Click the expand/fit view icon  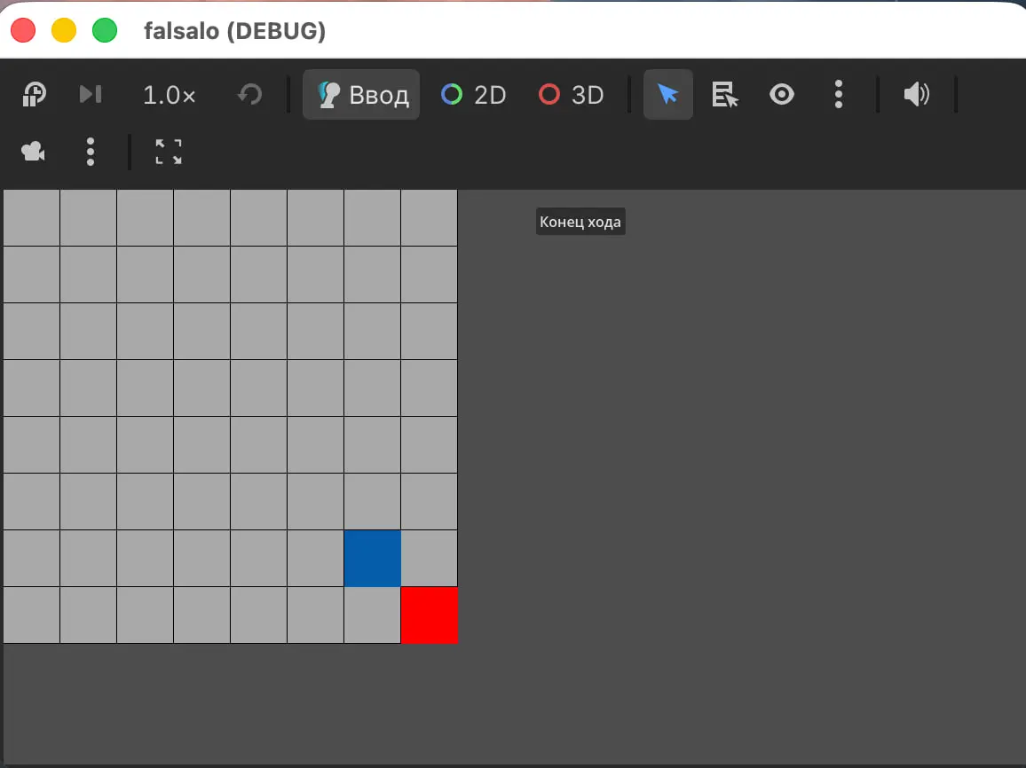click(169, 152)
